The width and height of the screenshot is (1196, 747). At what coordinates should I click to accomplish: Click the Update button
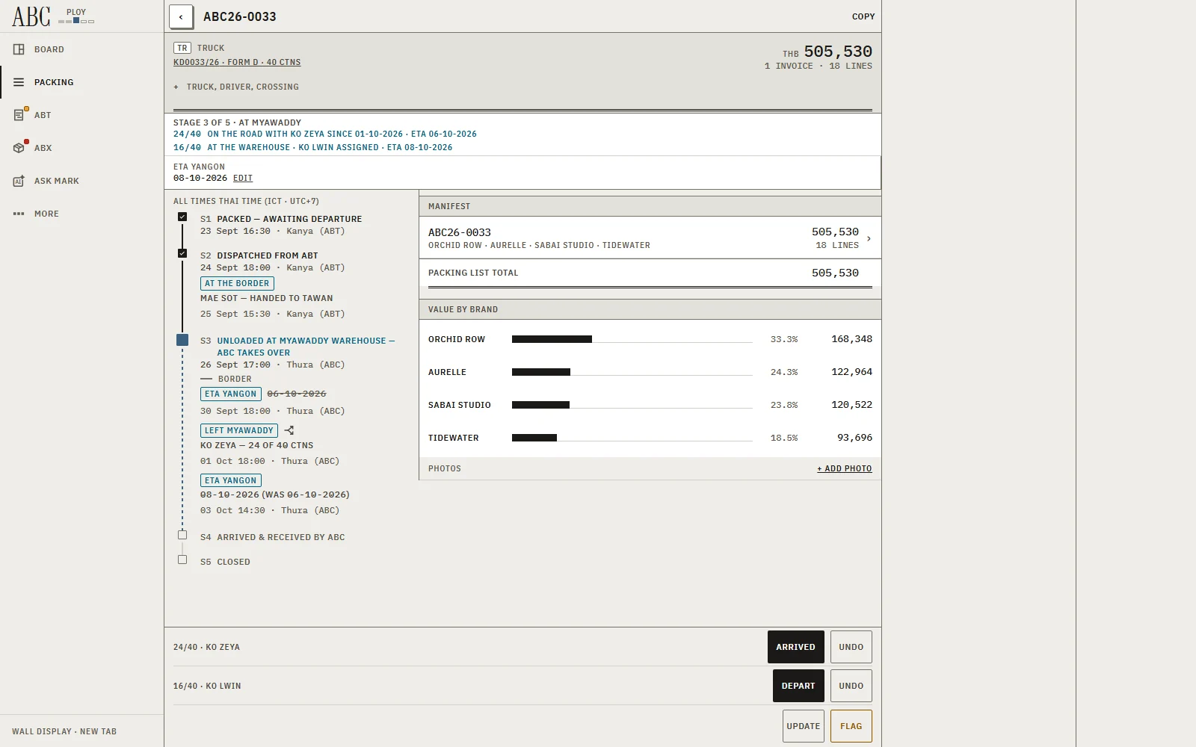803,726
